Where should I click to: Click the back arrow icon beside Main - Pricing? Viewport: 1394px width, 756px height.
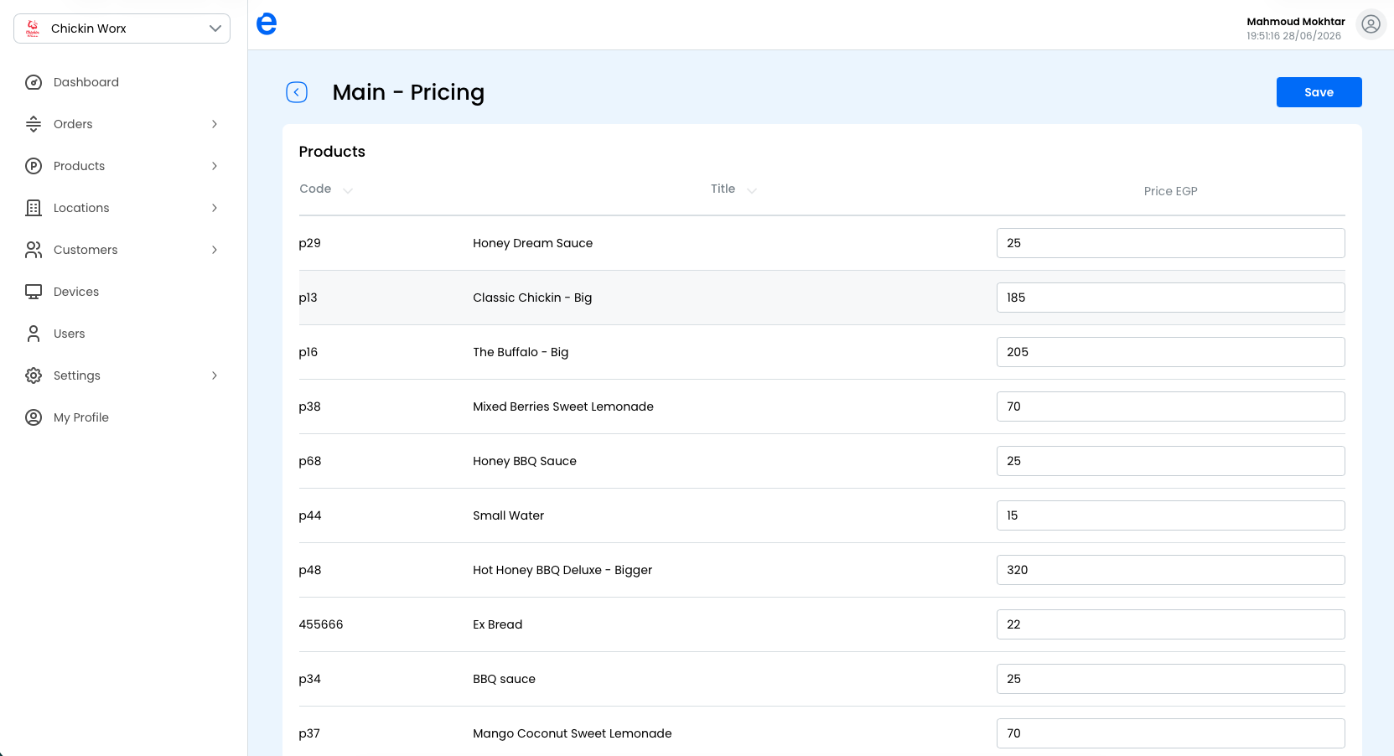click(297, 92)
